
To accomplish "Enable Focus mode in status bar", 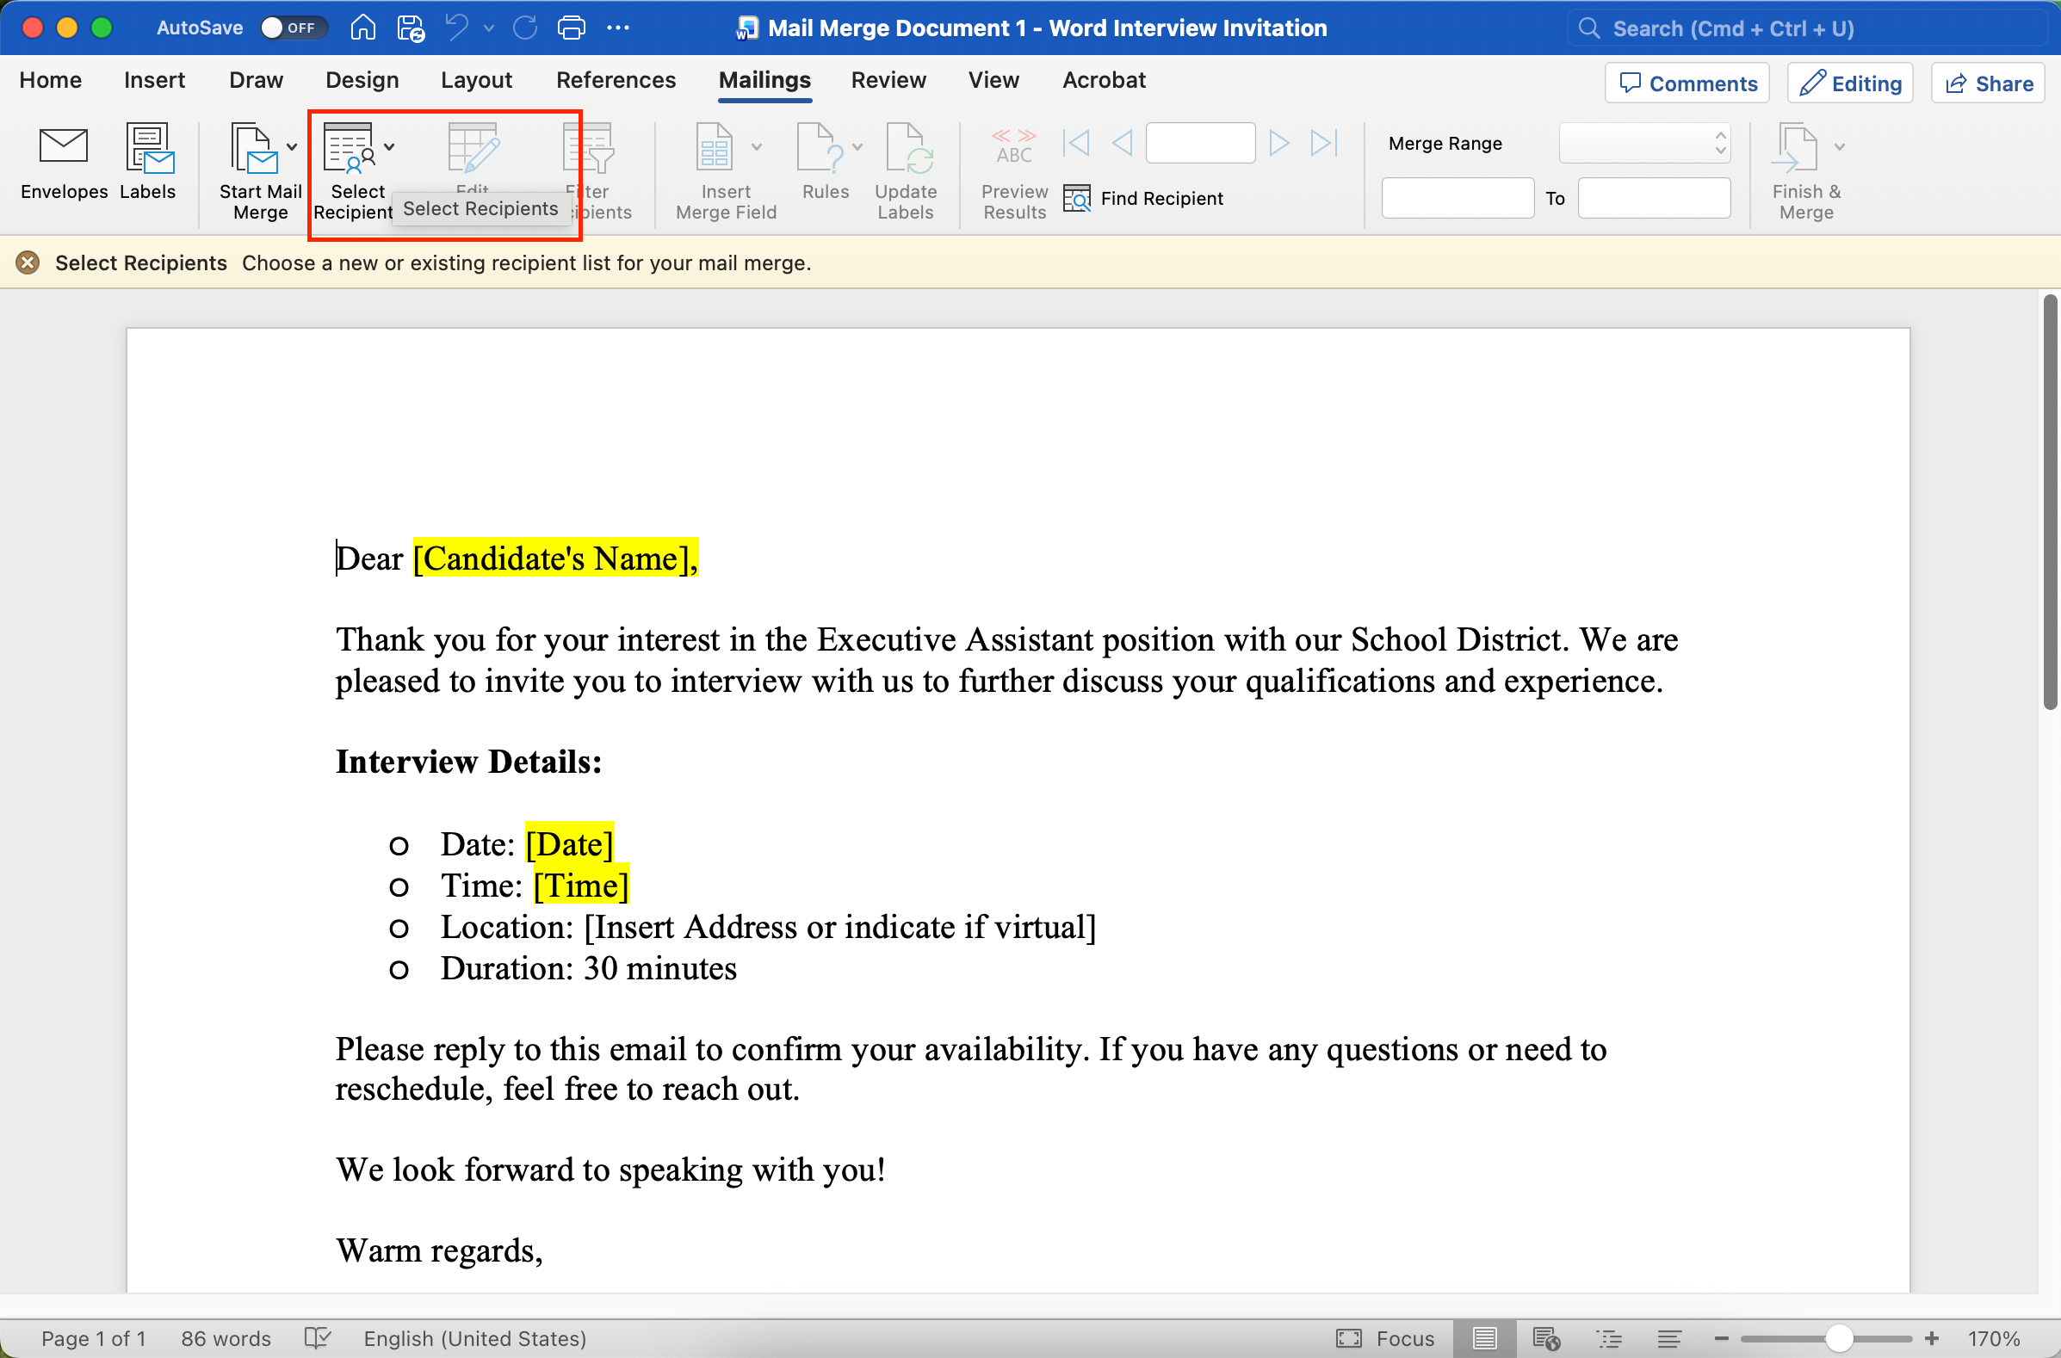I will [1384, 1338].
